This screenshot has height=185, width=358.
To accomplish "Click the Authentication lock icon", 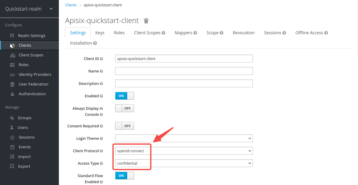I will (x=12, y=94).
